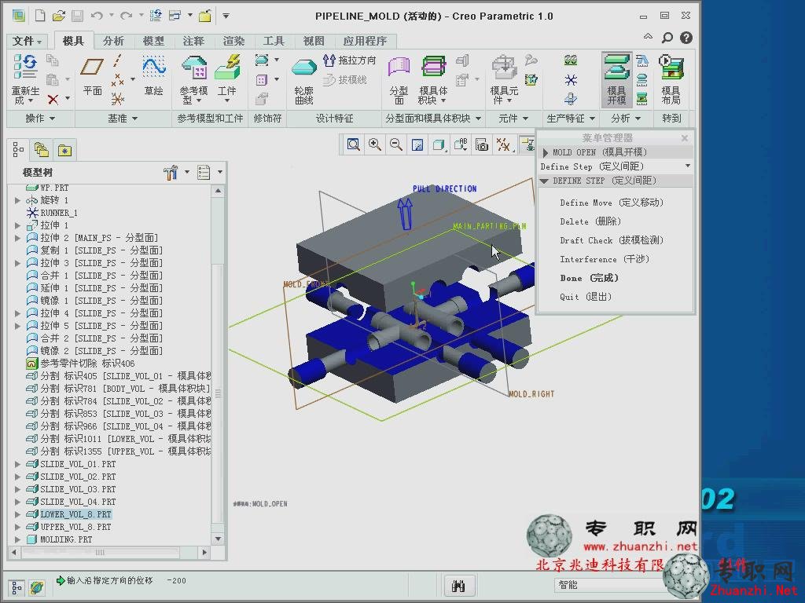
Task: Click the Search magnifier icon near Help
Action: (x=667, y=38)
